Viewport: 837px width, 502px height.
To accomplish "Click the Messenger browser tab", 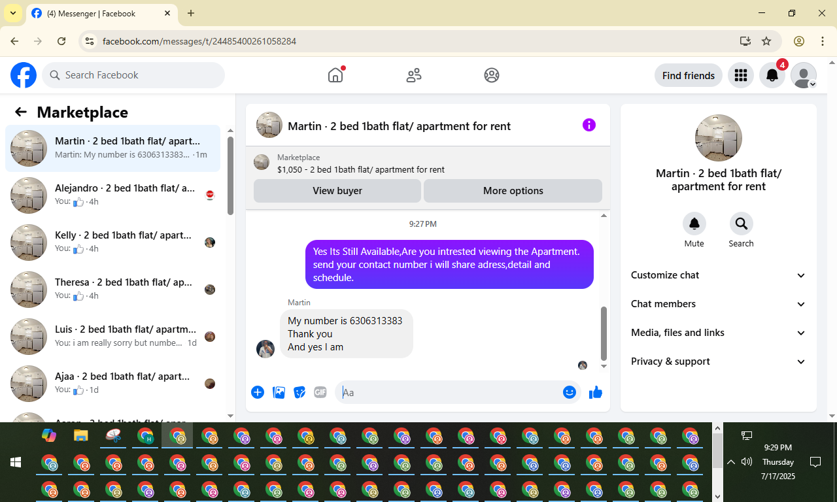I will pyautogui.click(x=101, y=13).
